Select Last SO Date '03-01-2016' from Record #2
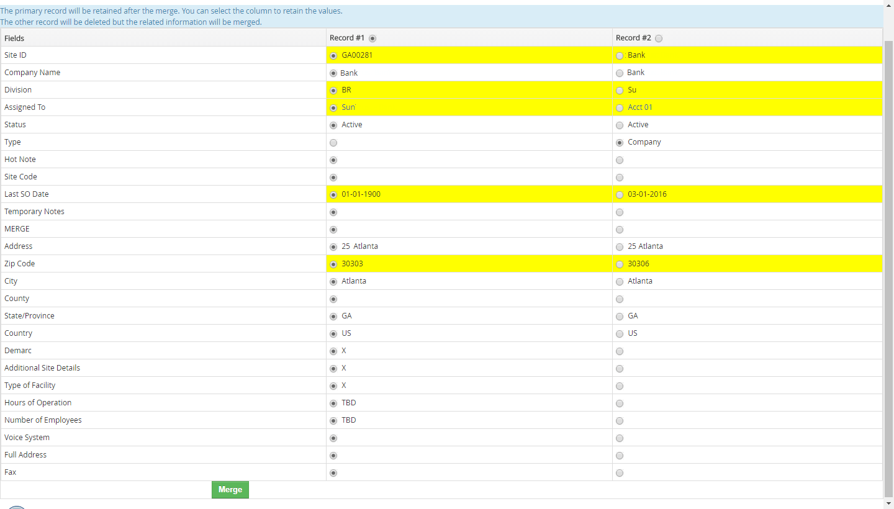 point(620,194)
